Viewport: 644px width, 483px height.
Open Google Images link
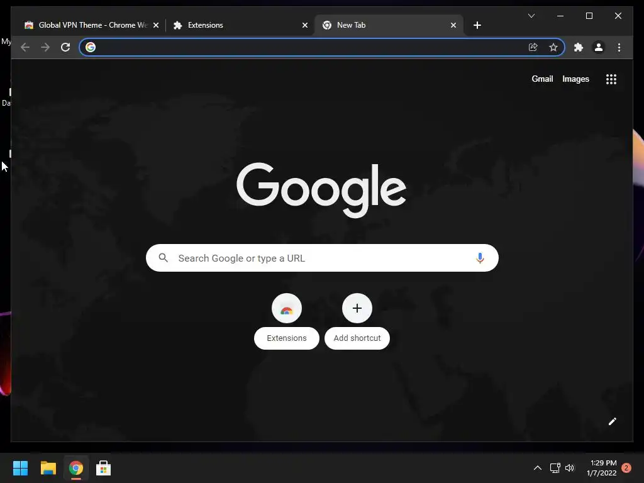575,79
